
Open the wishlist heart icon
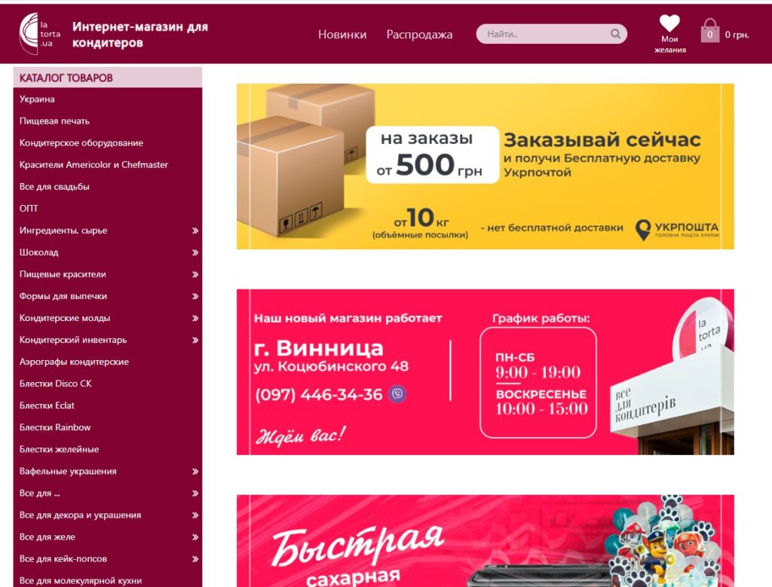click(x=669, y=23)
